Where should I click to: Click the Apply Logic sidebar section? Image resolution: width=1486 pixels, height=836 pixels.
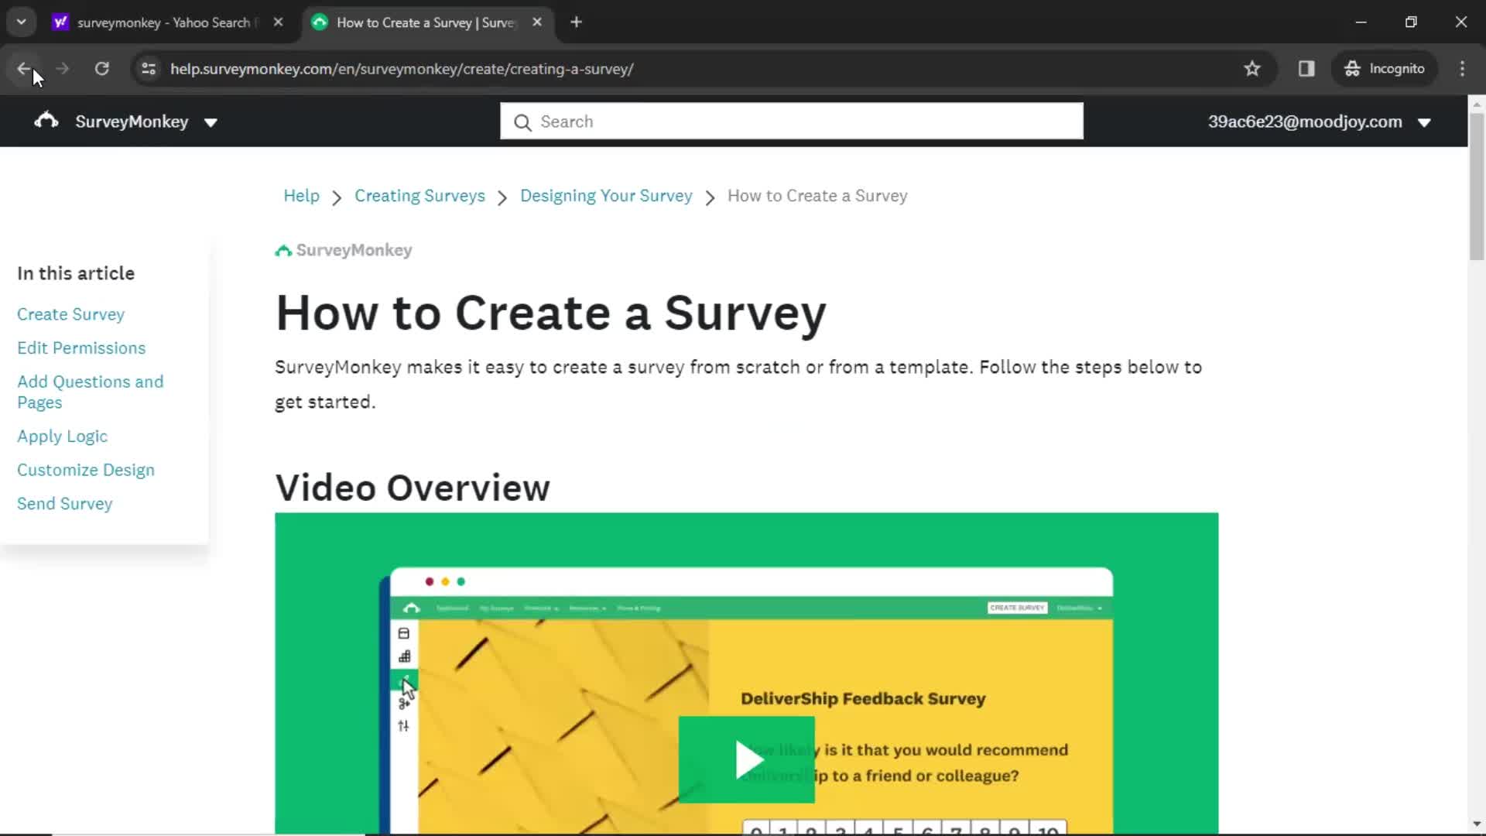(x=62, y=436)
